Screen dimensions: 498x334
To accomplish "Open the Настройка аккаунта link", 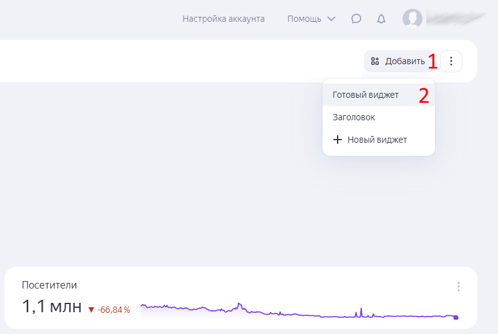I will [223, 19].
